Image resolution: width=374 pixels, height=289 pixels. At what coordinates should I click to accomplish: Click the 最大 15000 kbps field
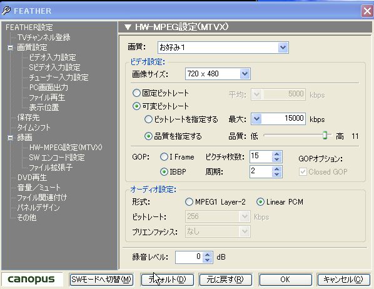pos(283,119)
